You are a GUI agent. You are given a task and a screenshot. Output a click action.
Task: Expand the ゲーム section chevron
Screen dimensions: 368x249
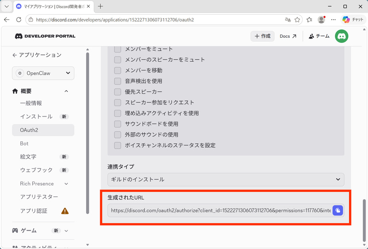[66, 231]
